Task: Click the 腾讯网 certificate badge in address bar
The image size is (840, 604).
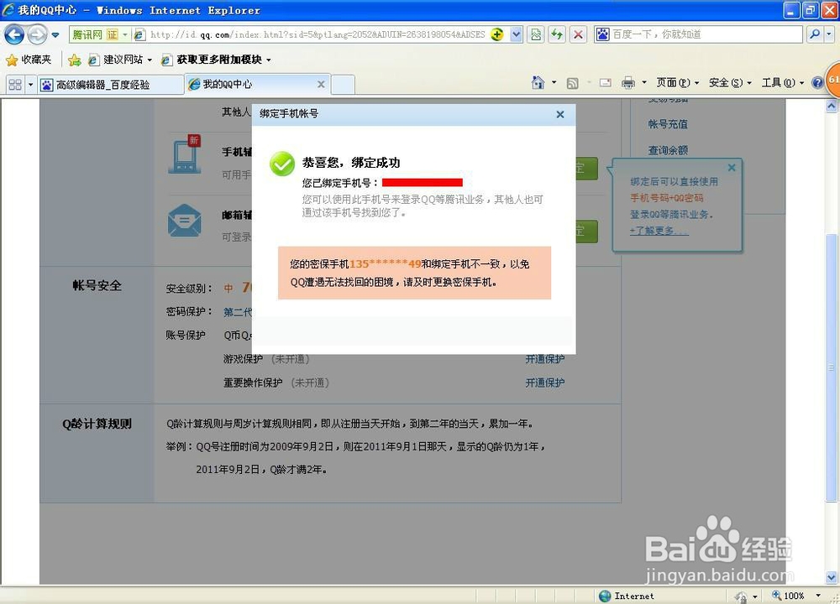Action: (x=95, y=34)
